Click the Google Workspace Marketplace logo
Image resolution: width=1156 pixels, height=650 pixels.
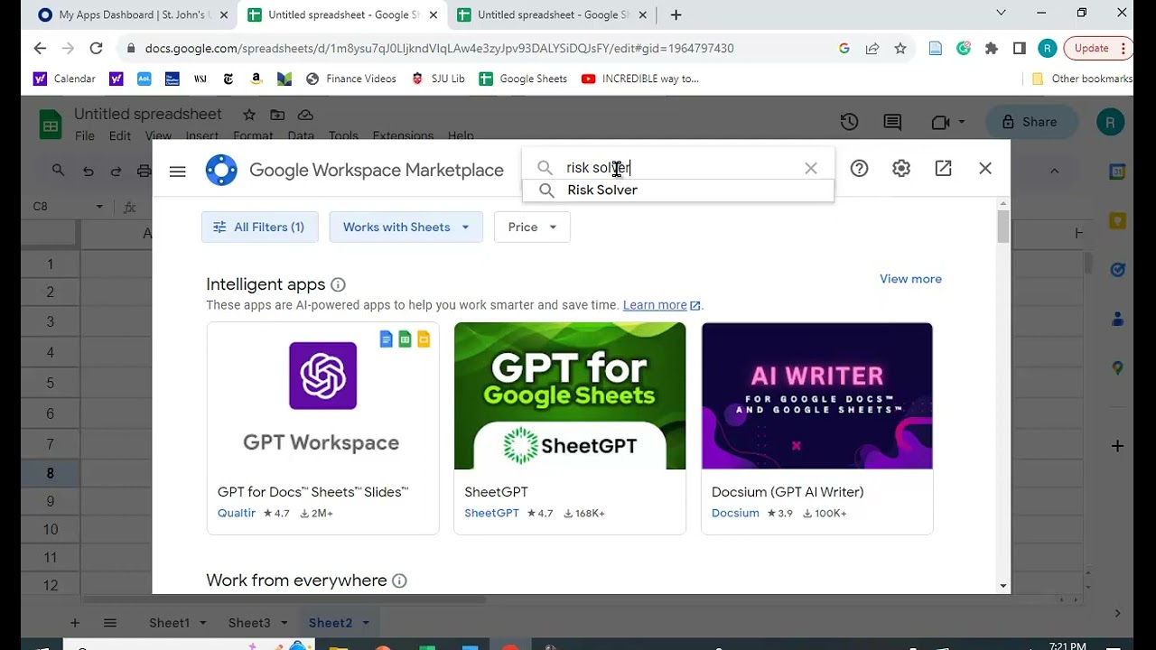coord(221,170)
